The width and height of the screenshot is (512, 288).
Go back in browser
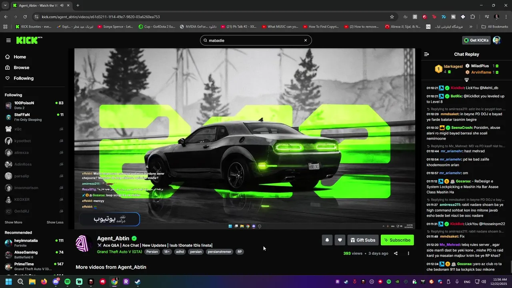[x=6, y=17]
